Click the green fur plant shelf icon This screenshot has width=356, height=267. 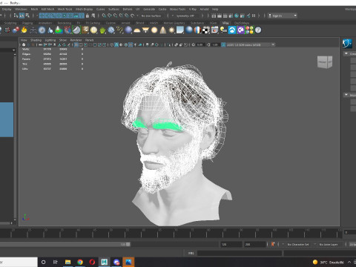(102, 30)
